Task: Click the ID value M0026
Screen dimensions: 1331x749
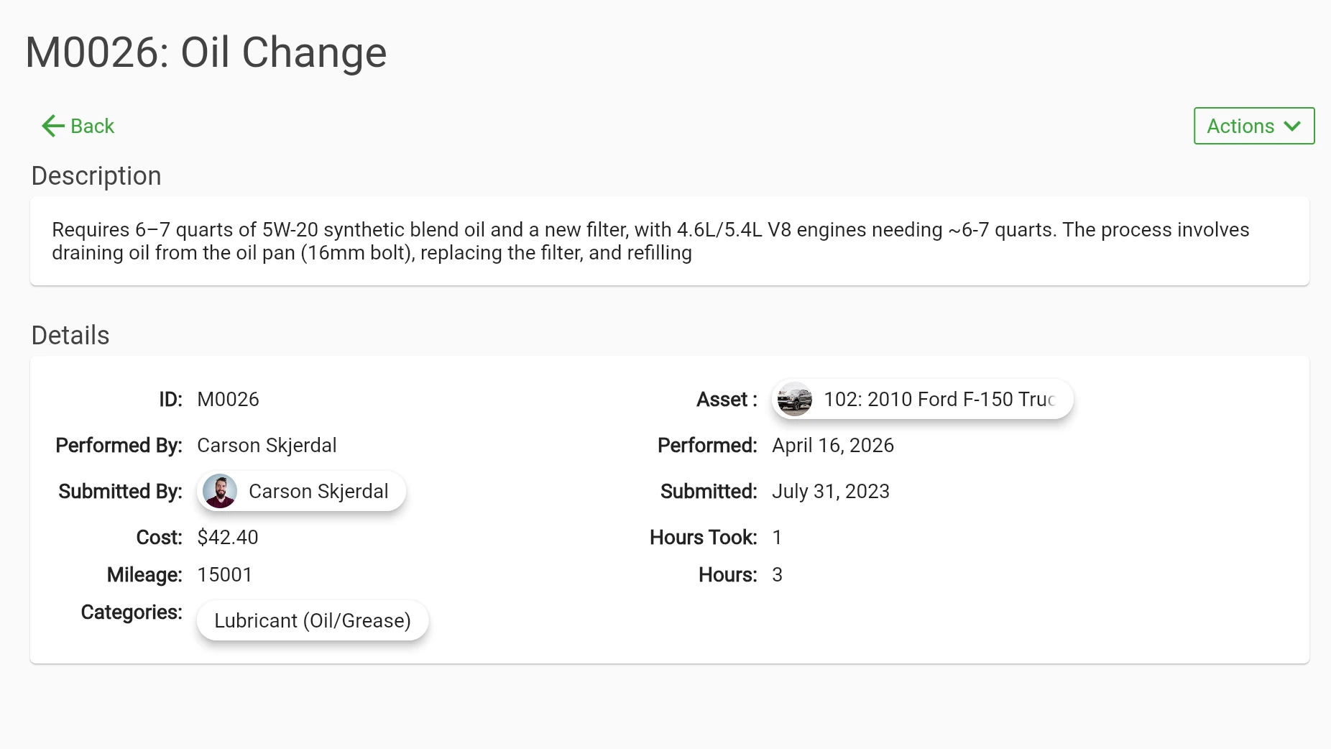Action: click(228, 399)
